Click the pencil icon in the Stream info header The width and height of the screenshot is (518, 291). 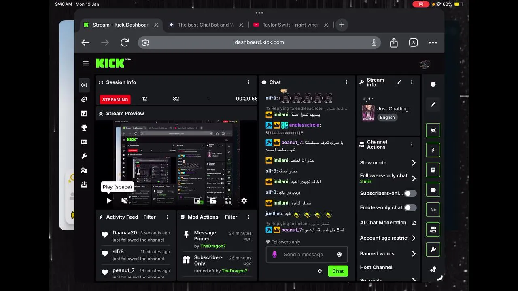click(x=399, y=82)
